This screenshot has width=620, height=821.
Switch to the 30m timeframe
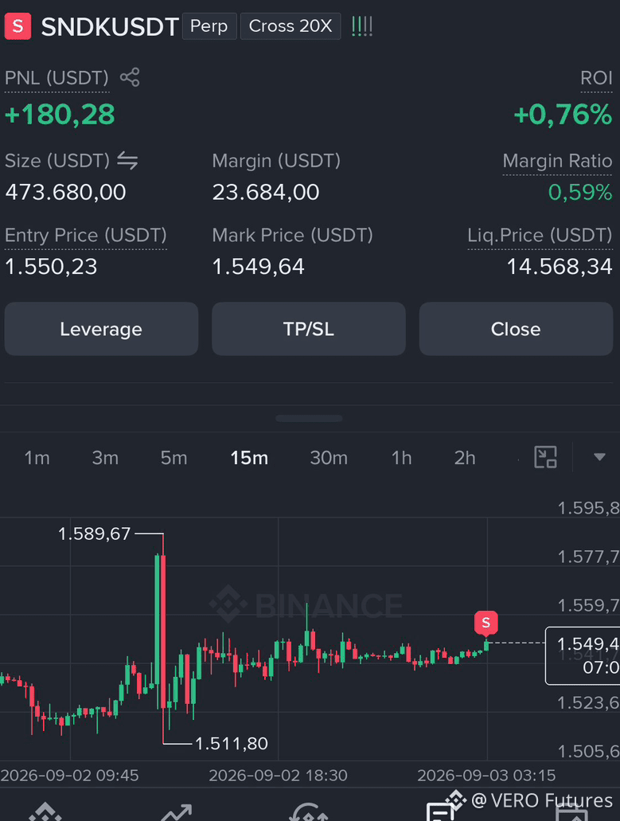pyautogui.click(x=329, y=458)
